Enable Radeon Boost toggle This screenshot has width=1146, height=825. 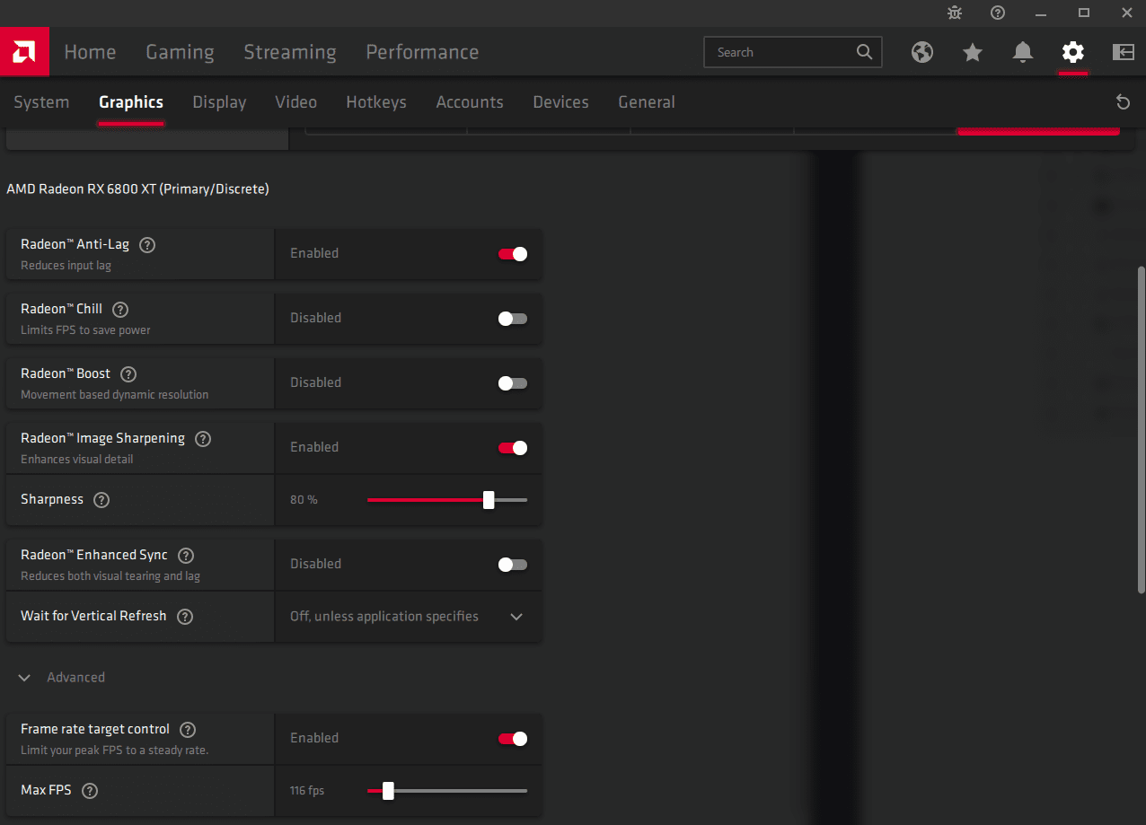coord(513,383)
